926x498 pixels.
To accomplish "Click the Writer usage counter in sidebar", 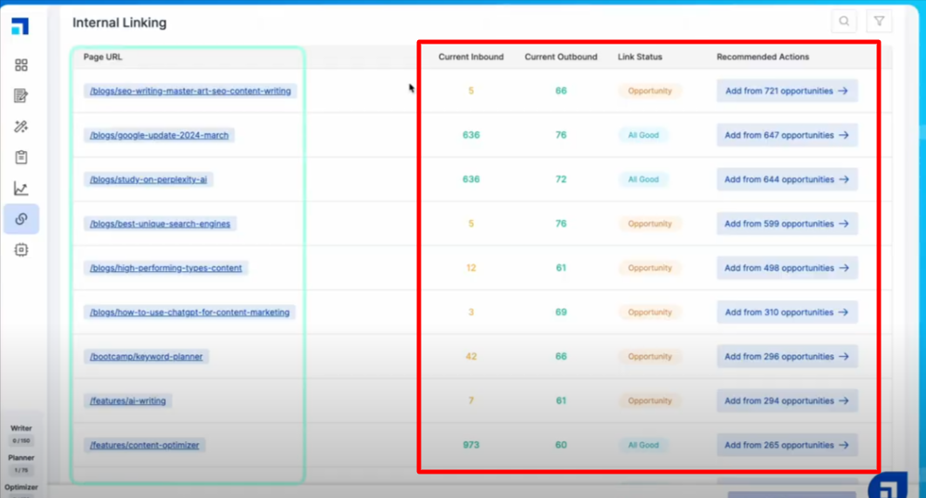I will (21, 434).
